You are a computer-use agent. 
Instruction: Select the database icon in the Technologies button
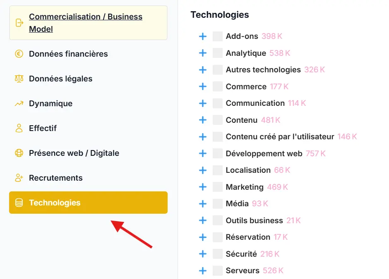(x=18, y=203)
